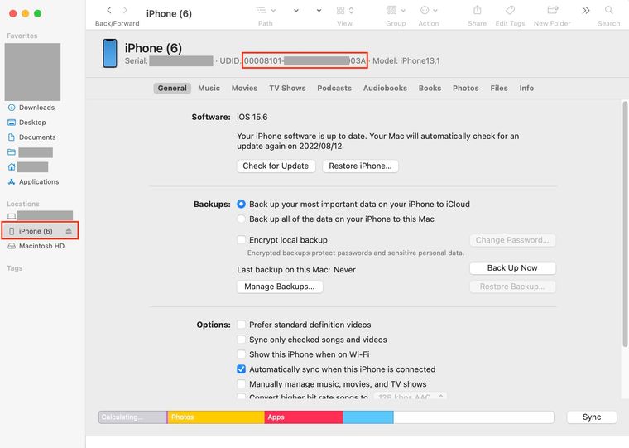This screenshot has width=629, height=448.
Task: Open the redacted folder item in sidebar
Action: point(30,152)
